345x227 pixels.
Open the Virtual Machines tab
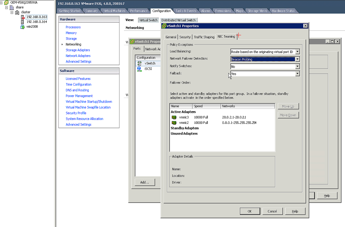114,11
